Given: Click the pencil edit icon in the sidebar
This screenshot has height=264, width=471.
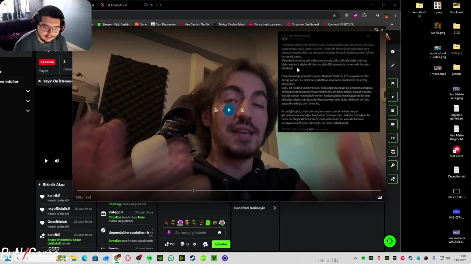Looking at the screenshot, I should click(393, 65).
